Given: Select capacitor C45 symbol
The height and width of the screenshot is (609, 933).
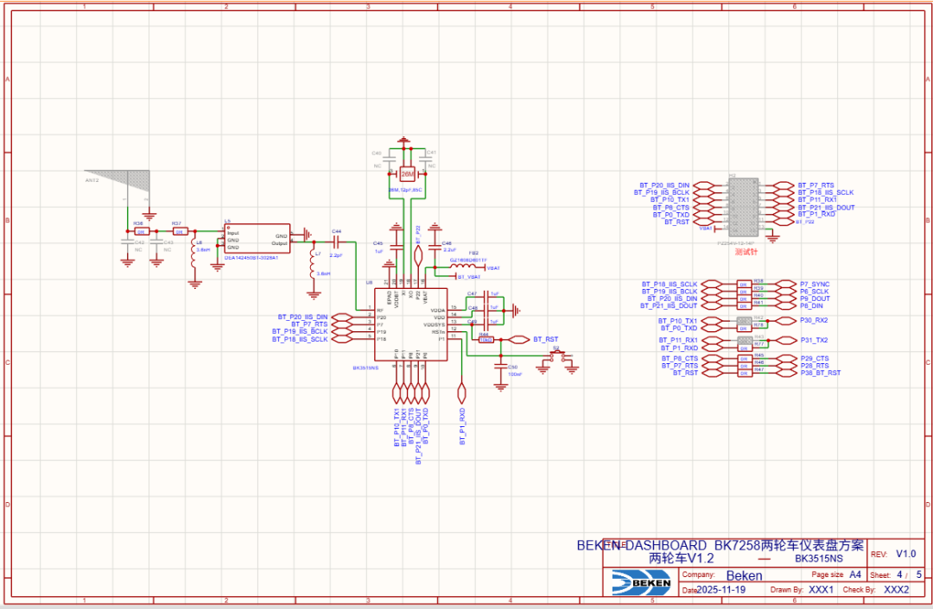Looking at the screenshot, I should coord(397,248).
